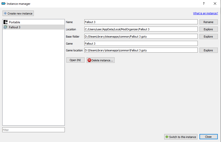Click the 'Game' field label
Screen dimensions: 221x142
[x=69, y=44]
